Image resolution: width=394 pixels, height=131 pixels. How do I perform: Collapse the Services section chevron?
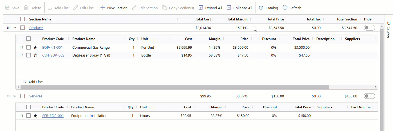point(15,96)
